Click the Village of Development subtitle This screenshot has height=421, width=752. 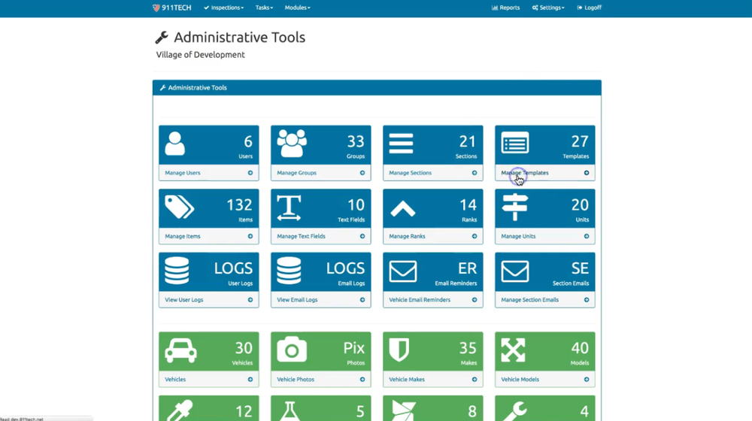(201, 55)
